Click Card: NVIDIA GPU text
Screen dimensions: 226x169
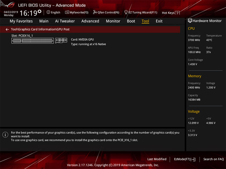coord(82,39)
